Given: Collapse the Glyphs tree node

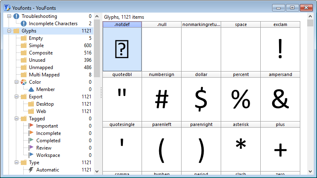Looking at the screenshot, I should click(x=9, y=31).
